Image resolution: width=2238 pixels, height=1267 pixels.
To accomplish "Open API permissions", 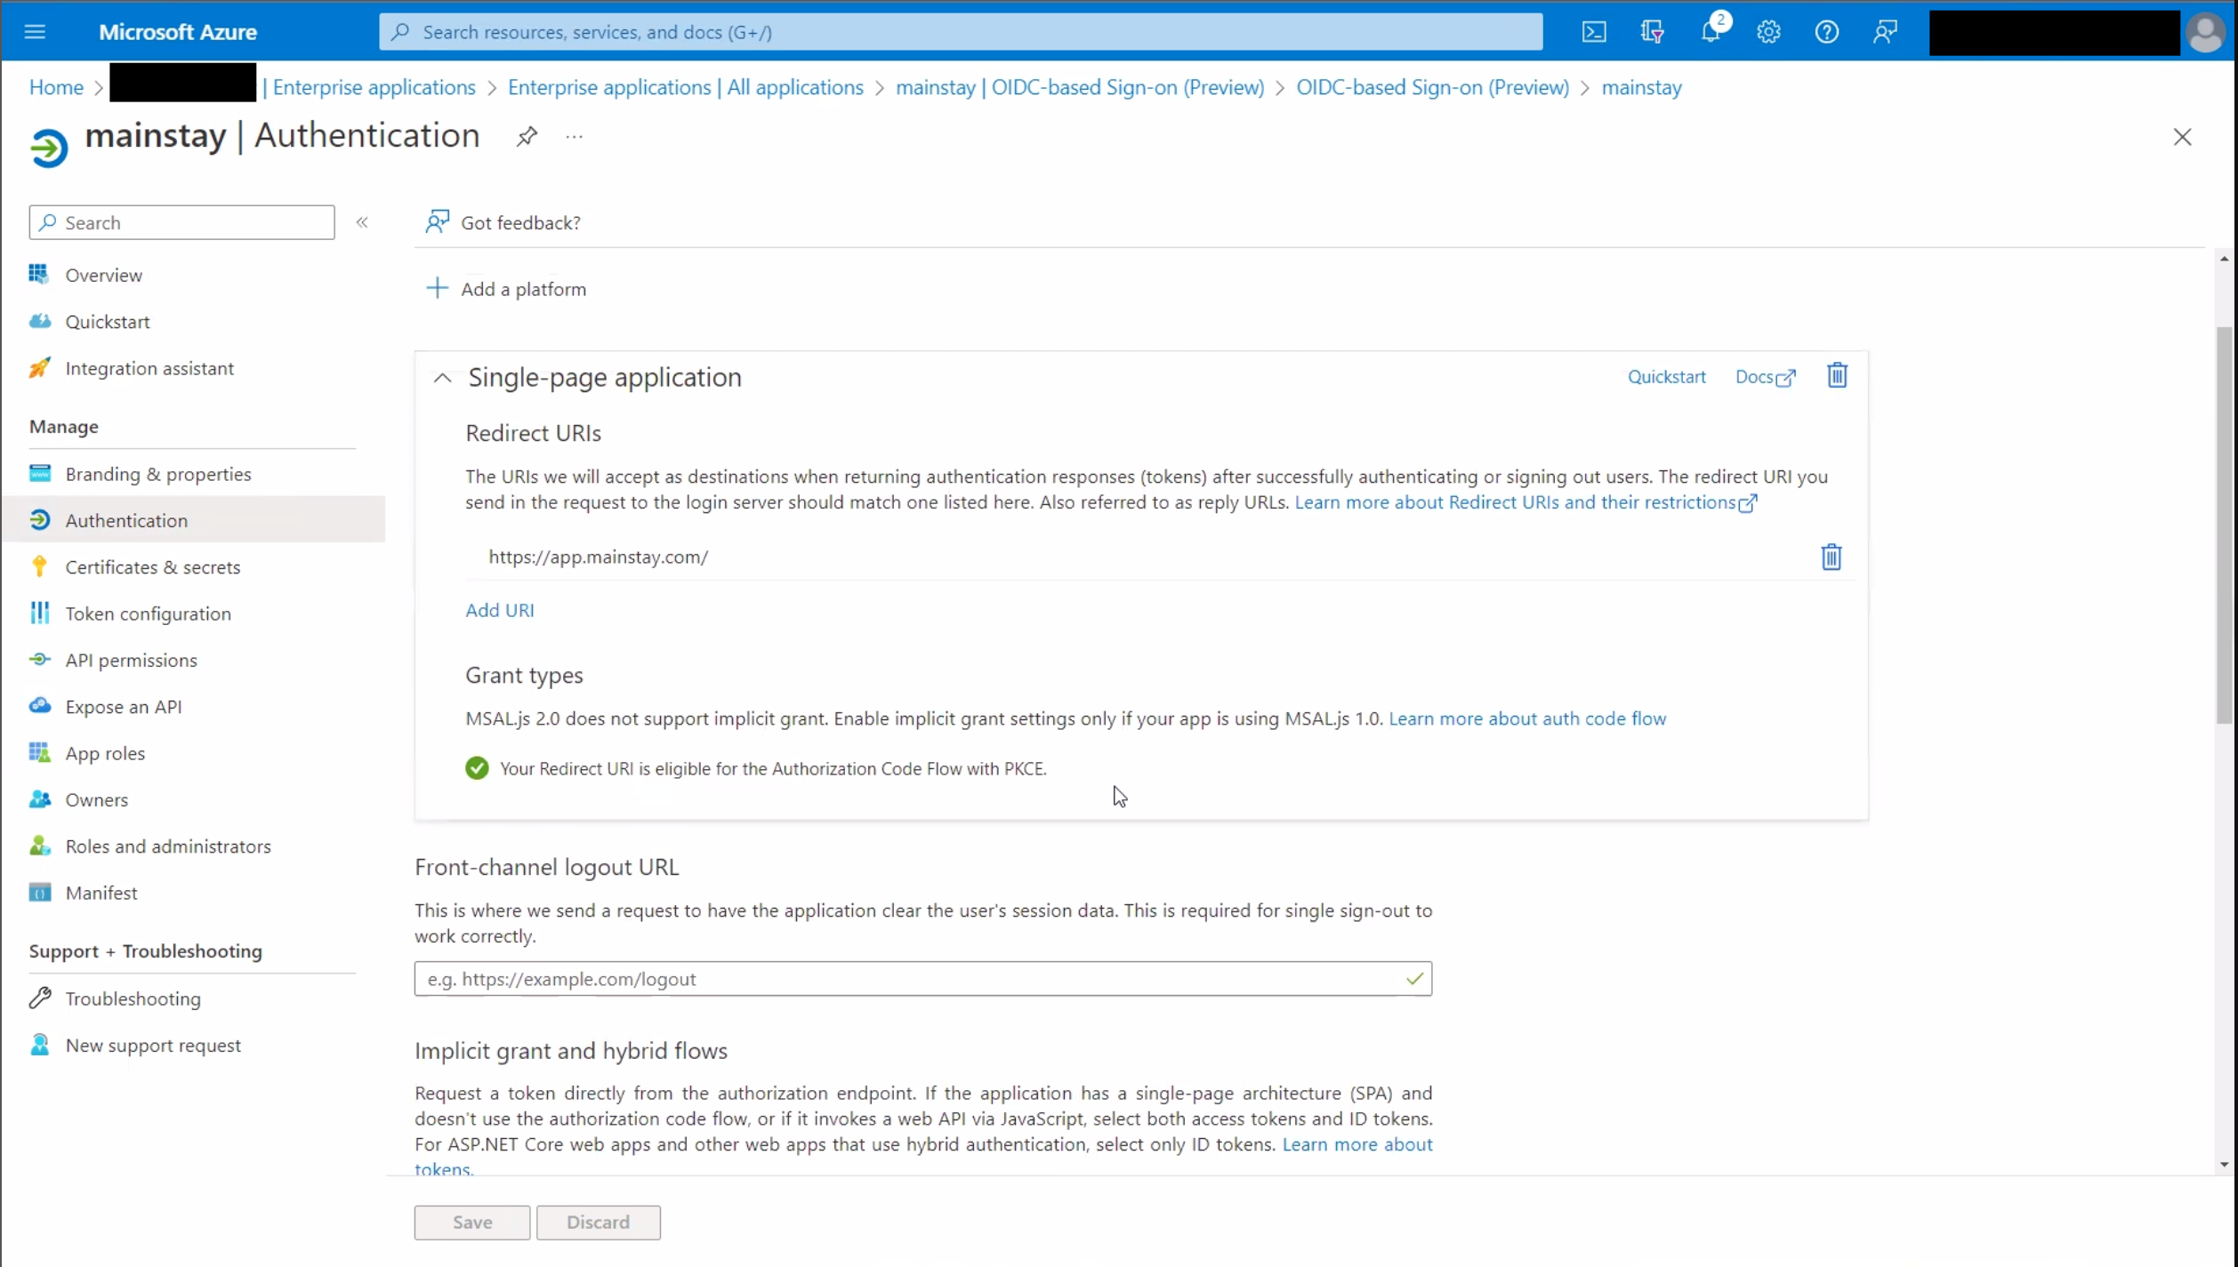I will (131, 660).
